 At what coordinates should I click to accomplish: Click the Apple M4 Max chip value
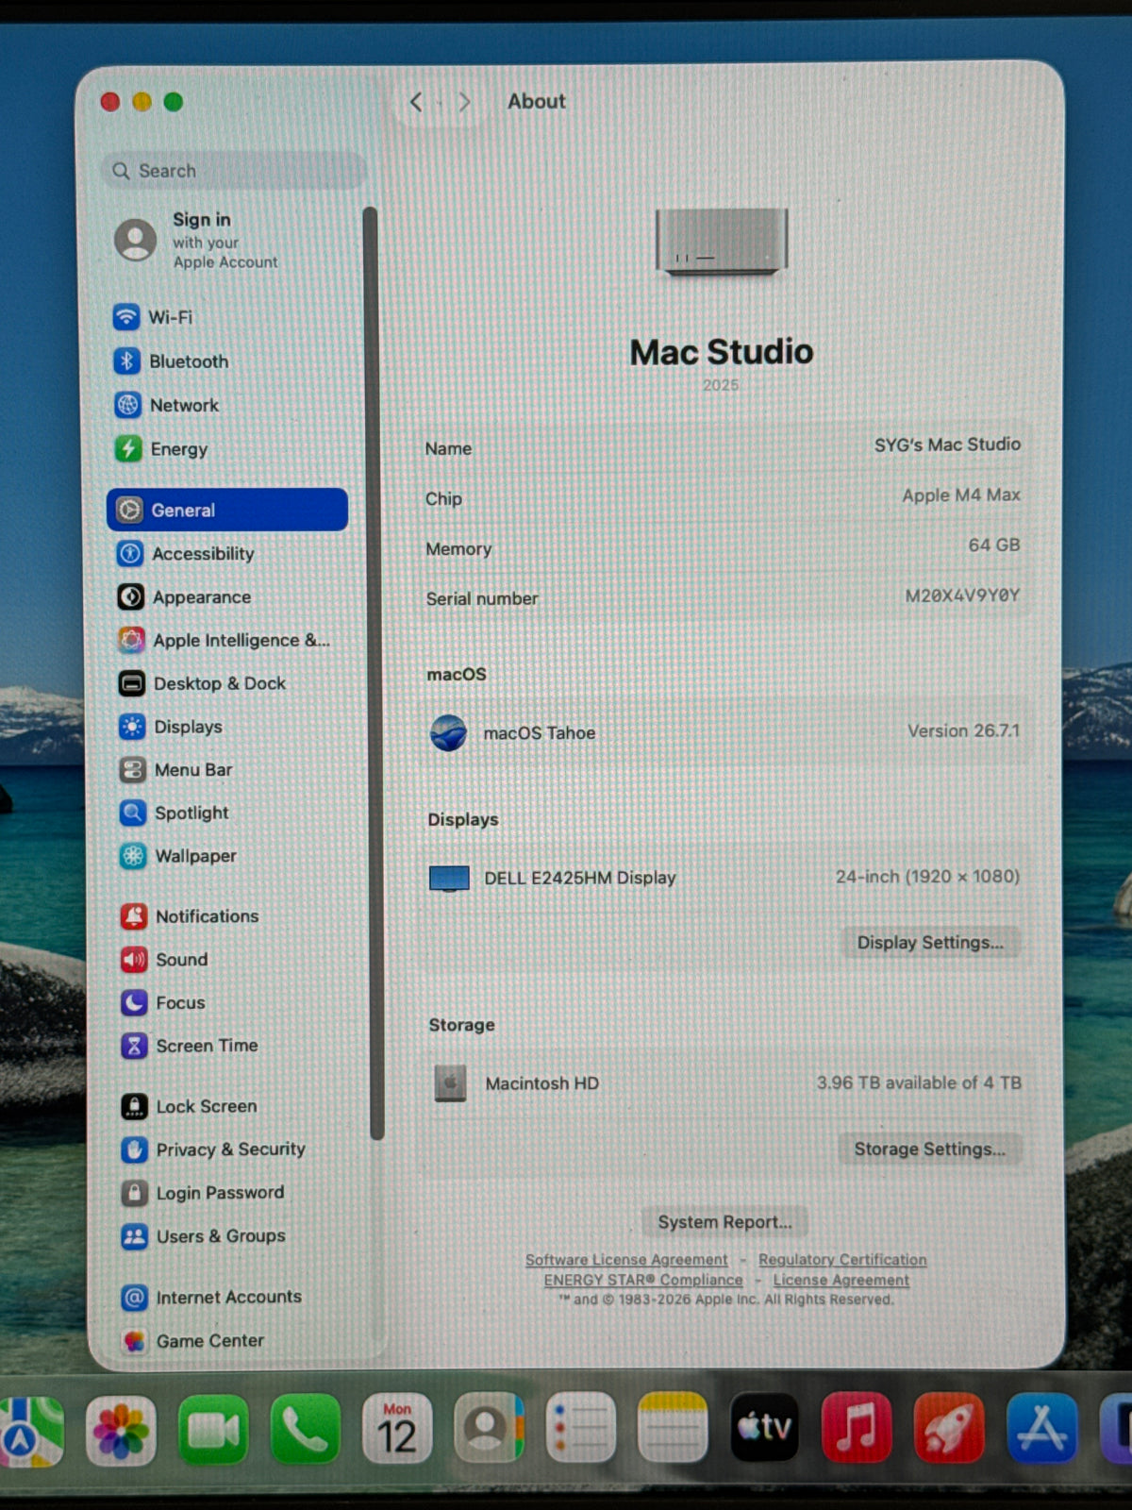tap(961, 495)
